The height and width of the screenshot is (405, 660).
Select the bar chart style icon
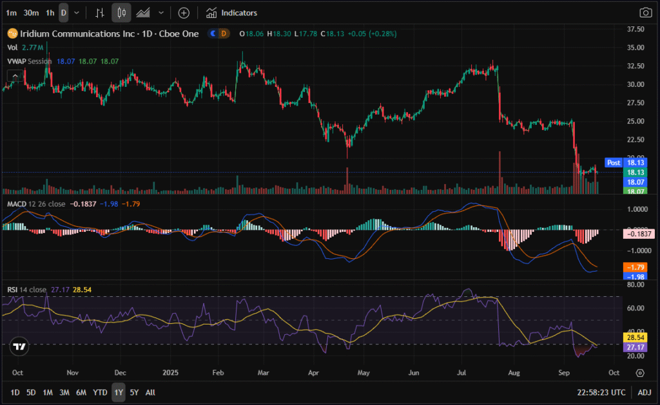99,13
